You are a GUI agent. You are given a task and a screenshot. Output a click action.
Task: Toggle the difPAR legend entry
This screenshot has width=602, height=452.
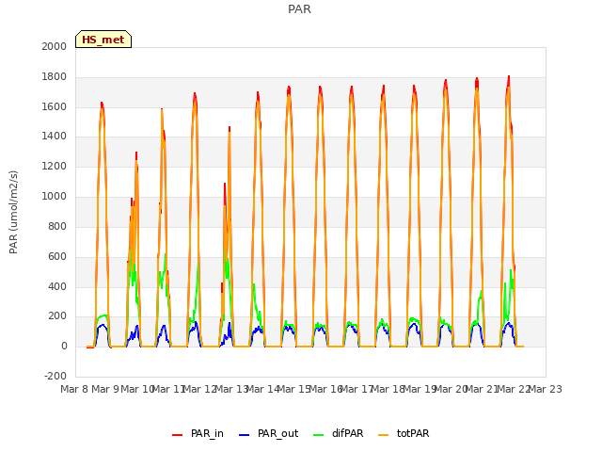pos(339,433)
